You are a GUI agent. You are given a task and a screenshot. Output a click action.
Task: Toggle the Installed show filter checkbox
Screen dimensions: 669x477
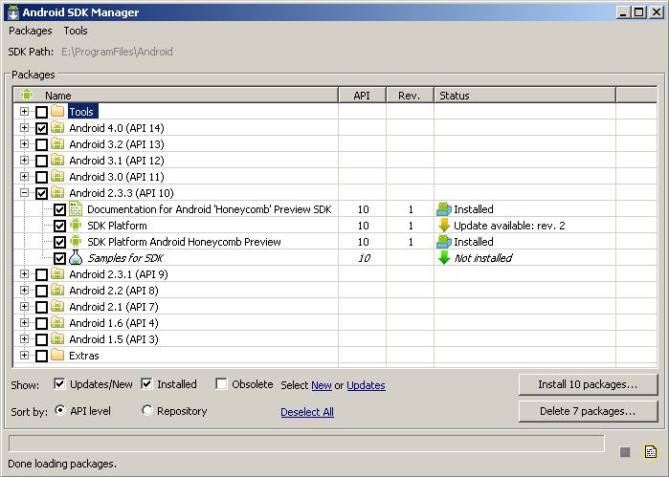click(146, 383)
